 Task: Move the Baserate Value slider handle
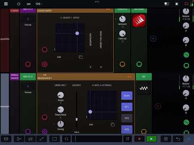[76, 119]
